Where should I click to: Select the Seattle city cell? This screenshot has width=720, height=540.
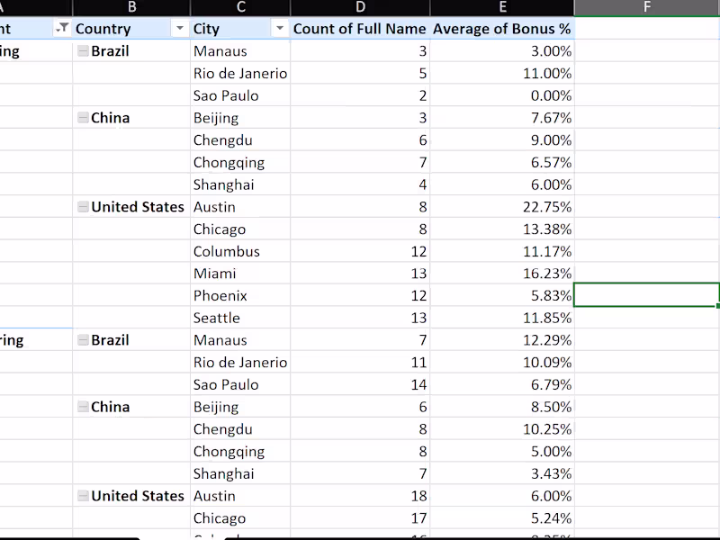[240, 318]
